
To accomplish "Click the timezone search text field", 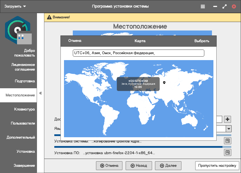I will pyautogui.click(x=138, y=53).
